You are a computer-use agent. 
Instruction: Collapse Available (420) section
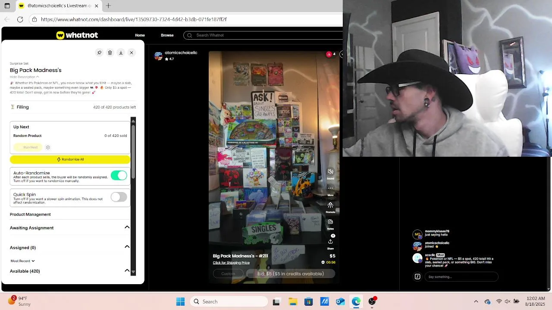pos(127,271)
